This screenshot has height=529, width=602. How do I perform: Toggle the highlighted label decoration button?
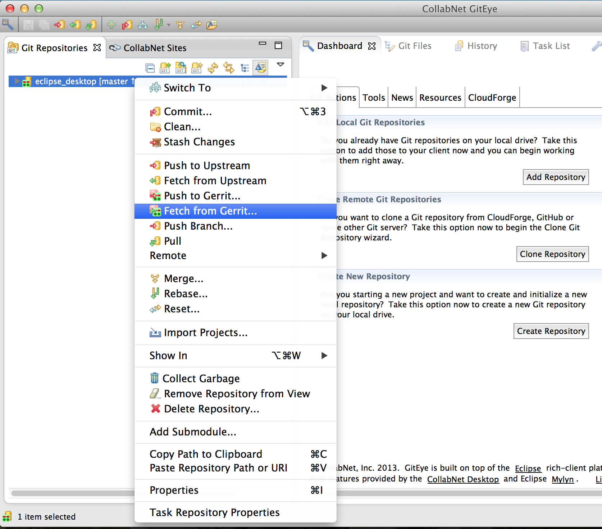point(261,68)
